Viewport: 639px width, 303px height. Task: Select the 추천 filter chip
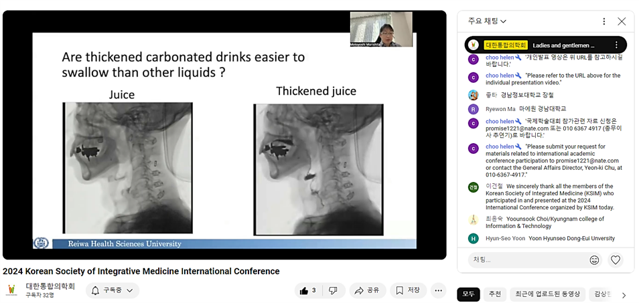pos(494,294)
